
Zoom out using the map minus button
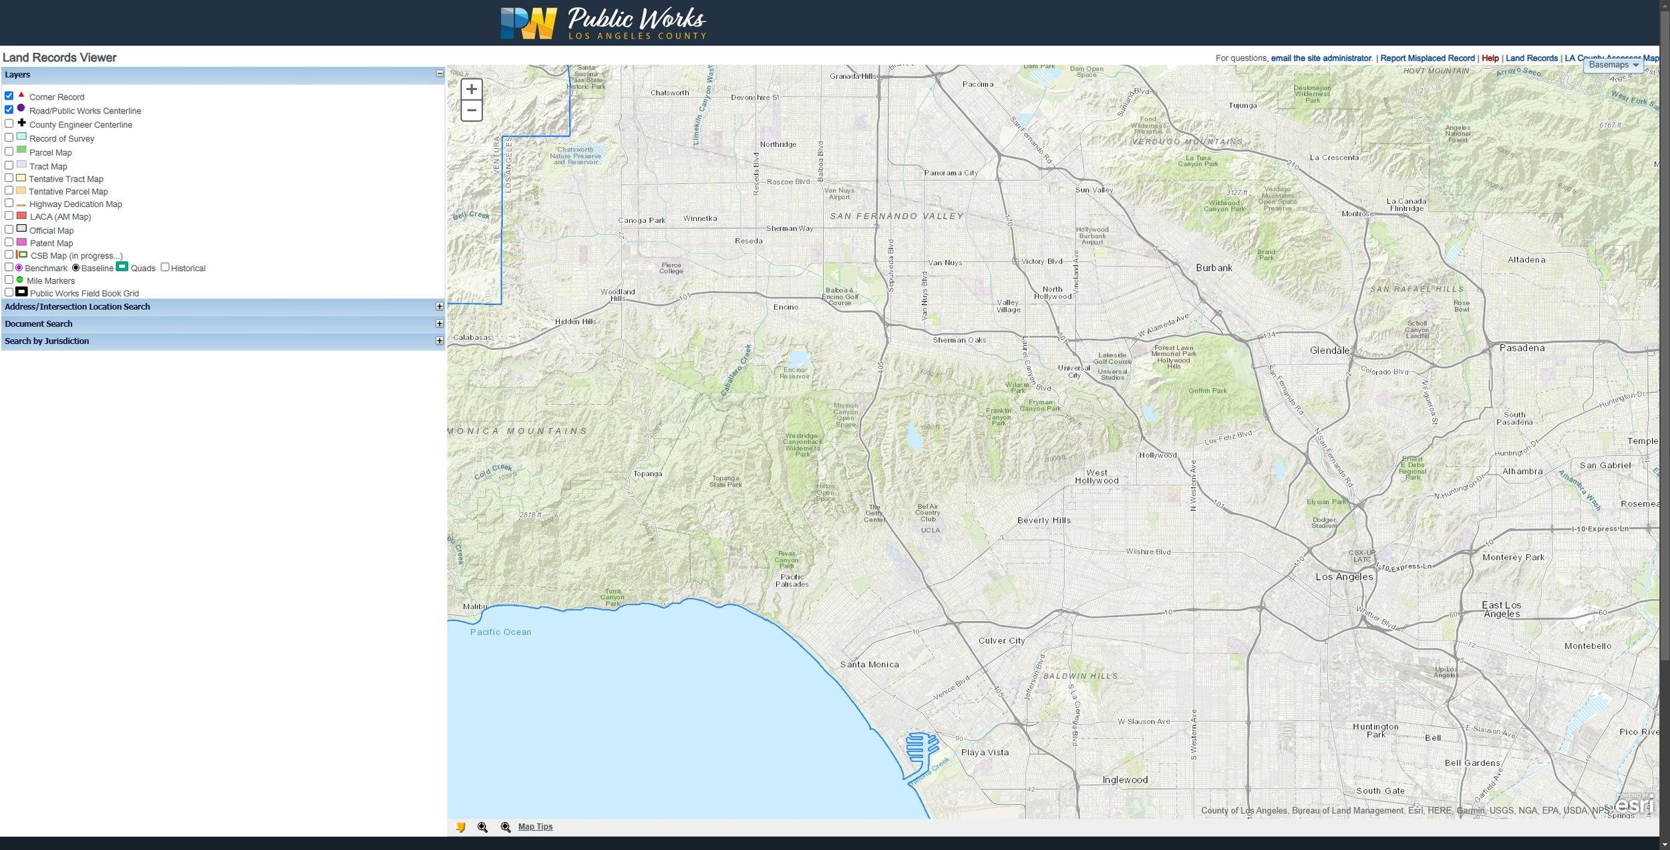[x=471, y=111]
